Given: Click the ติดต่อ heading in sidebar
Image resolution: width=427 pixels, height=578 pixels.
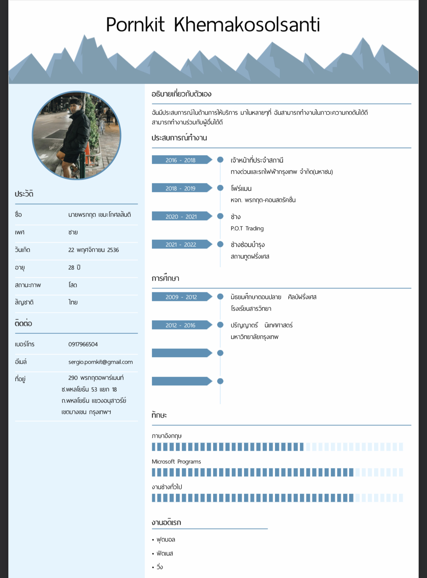Looking at the screenshot, I should (23, 323).
